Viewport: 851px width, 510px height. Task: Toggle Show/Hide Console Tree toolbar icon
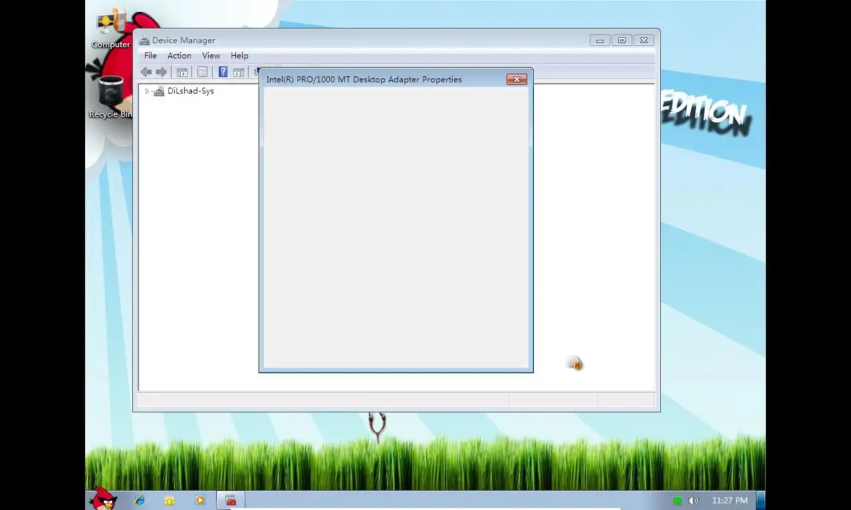coord(182,72)
